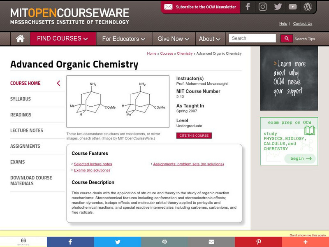Open the WordPress blog icon
This screenshot has width=329, height=247.
(x=308, y=7)
